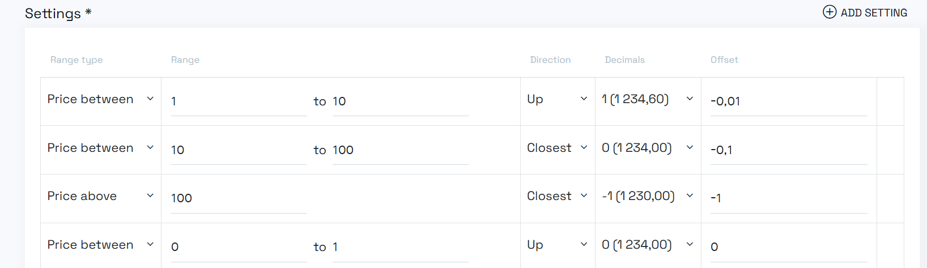Click the range end field containing 100

[x=400, y=150]
